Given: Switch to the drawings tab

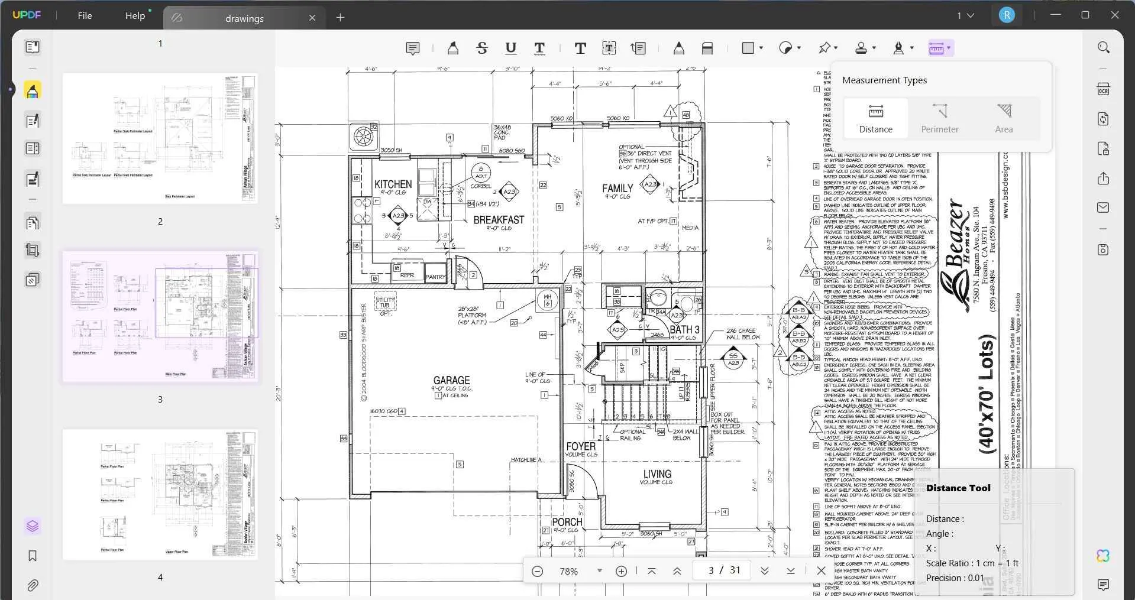Looking at the screenshot, I should pyautogui.click(x=244, y=18).
